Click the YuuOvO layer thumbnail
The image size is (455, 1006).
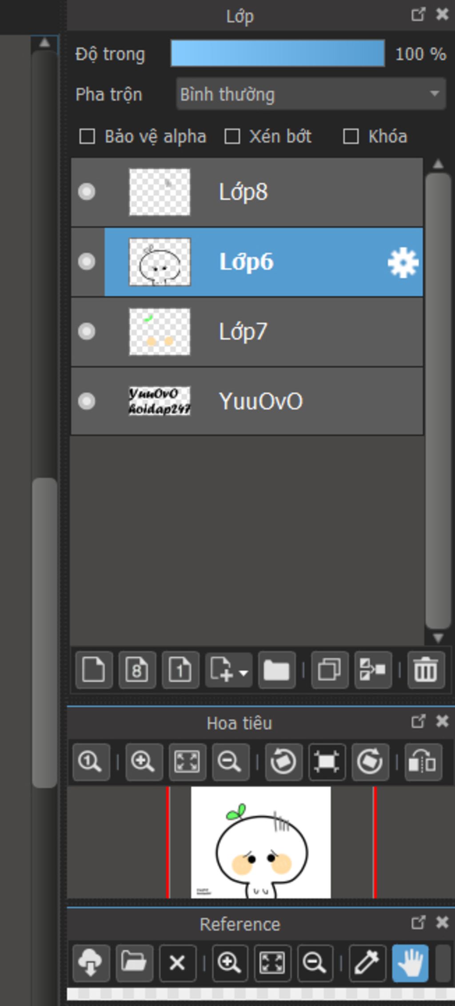point(160,401)
